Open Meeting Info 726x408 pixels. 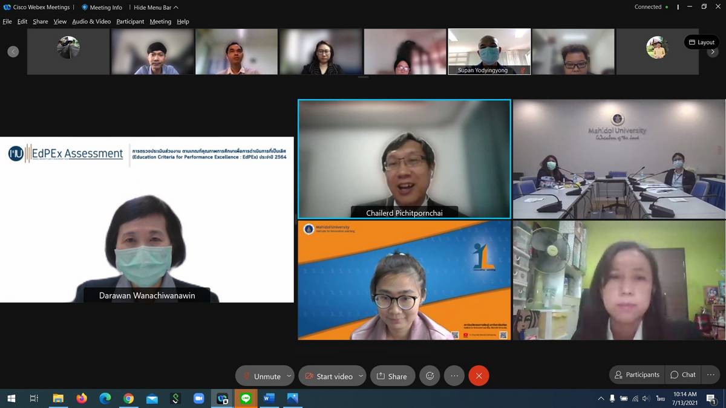click(x=102, y=7)
